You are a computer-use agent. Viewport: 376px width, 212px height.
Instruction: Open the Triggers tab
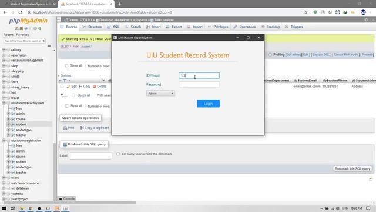294,26
